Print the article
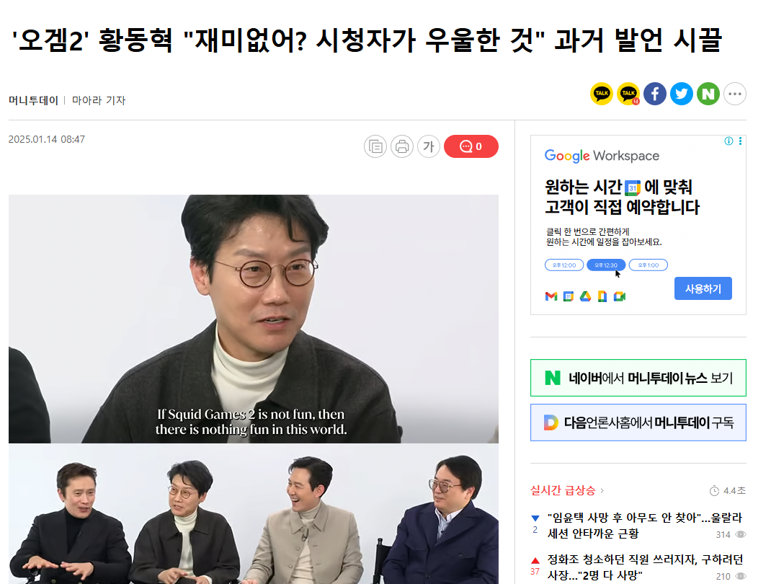The height and width of the screenshot is (584, 771). [402, 146]
